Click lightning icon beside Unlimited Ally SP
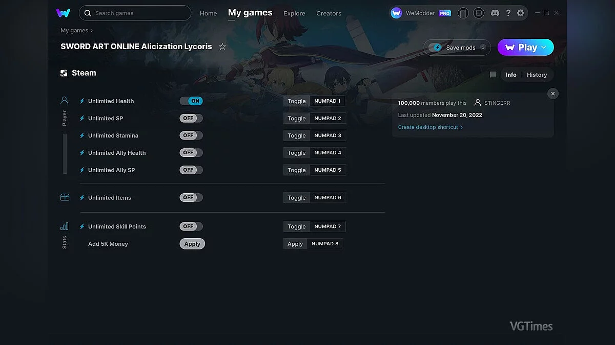The height and width of the screenshot is (345, 615). [x=82, y=170]
